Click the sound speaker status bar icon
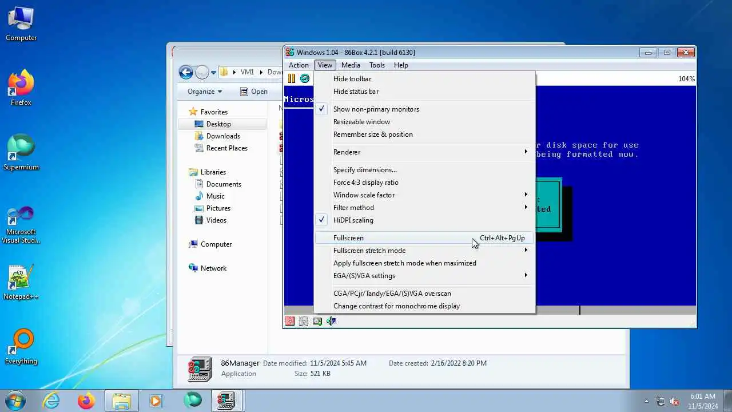Viewport: 732px width, 412px height. pyautogui.click(x=331, y=321)
